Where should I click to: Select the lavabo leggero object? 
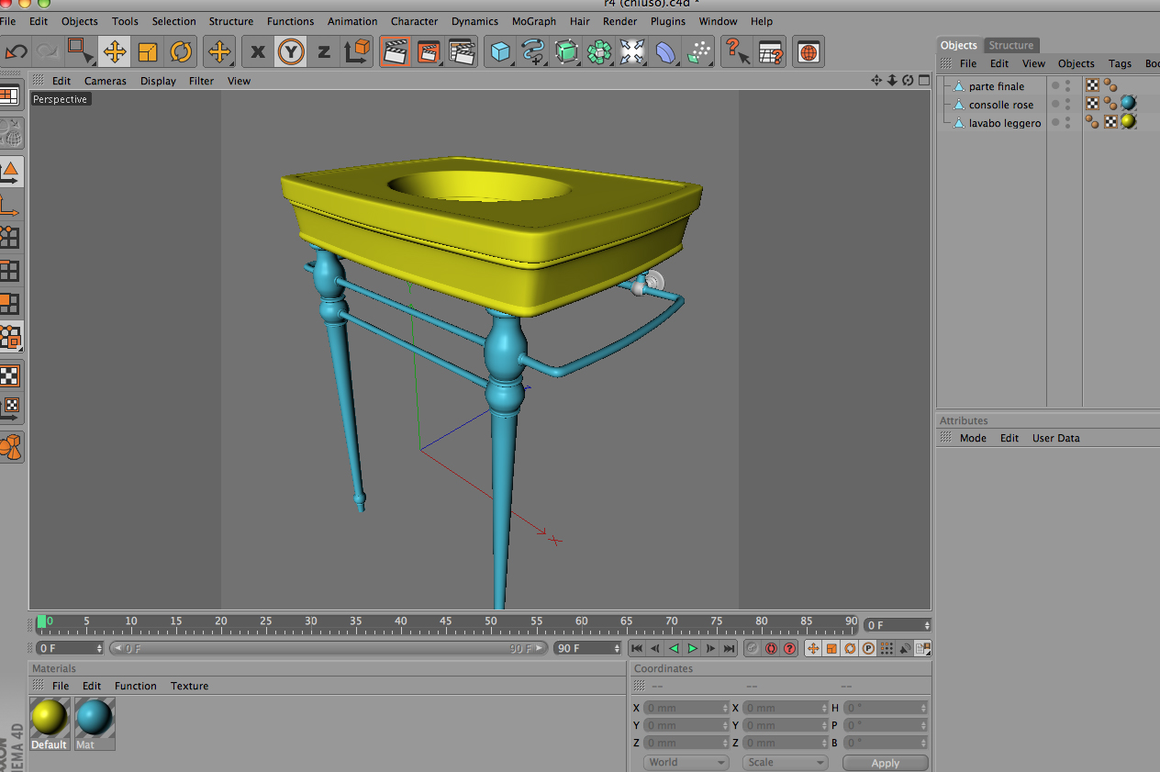[x=1005, y=123]
